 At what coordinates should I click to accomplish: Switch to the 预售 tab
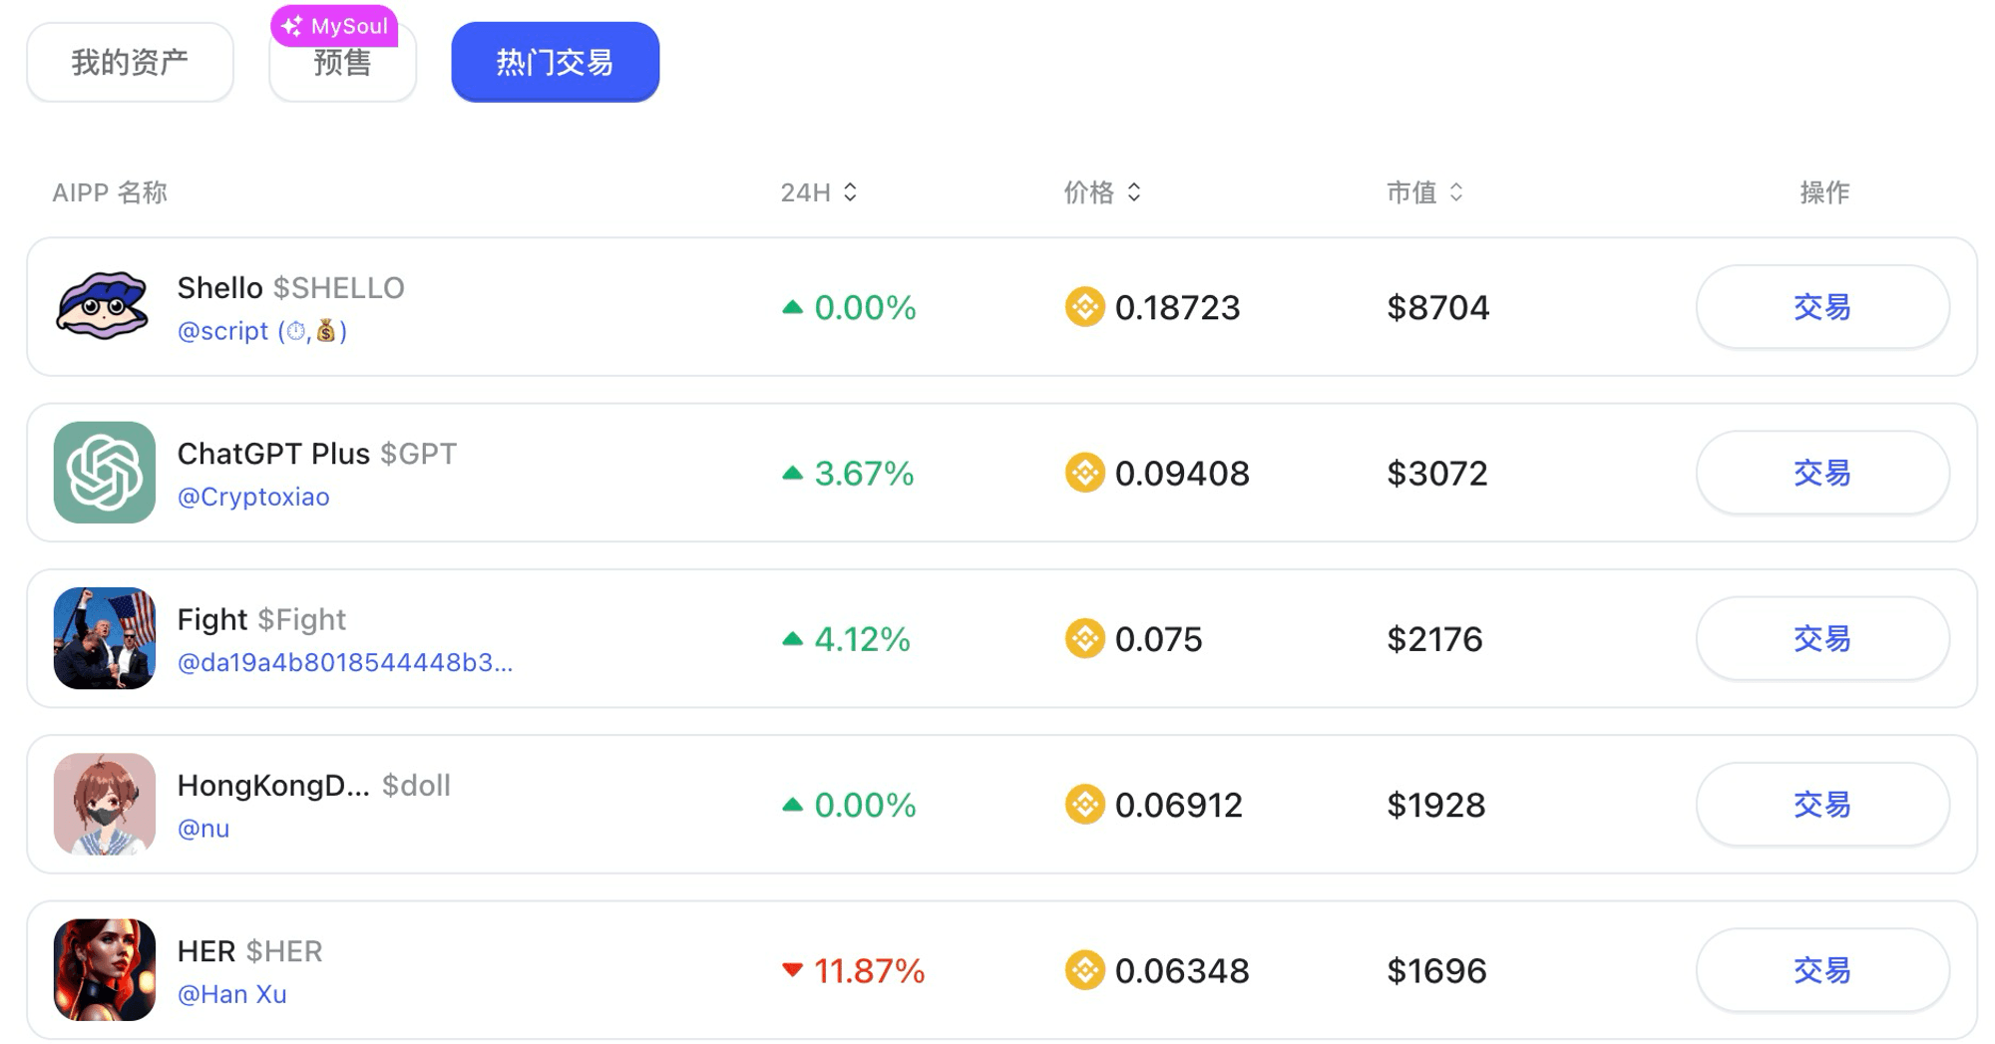(x=342, y=63)
